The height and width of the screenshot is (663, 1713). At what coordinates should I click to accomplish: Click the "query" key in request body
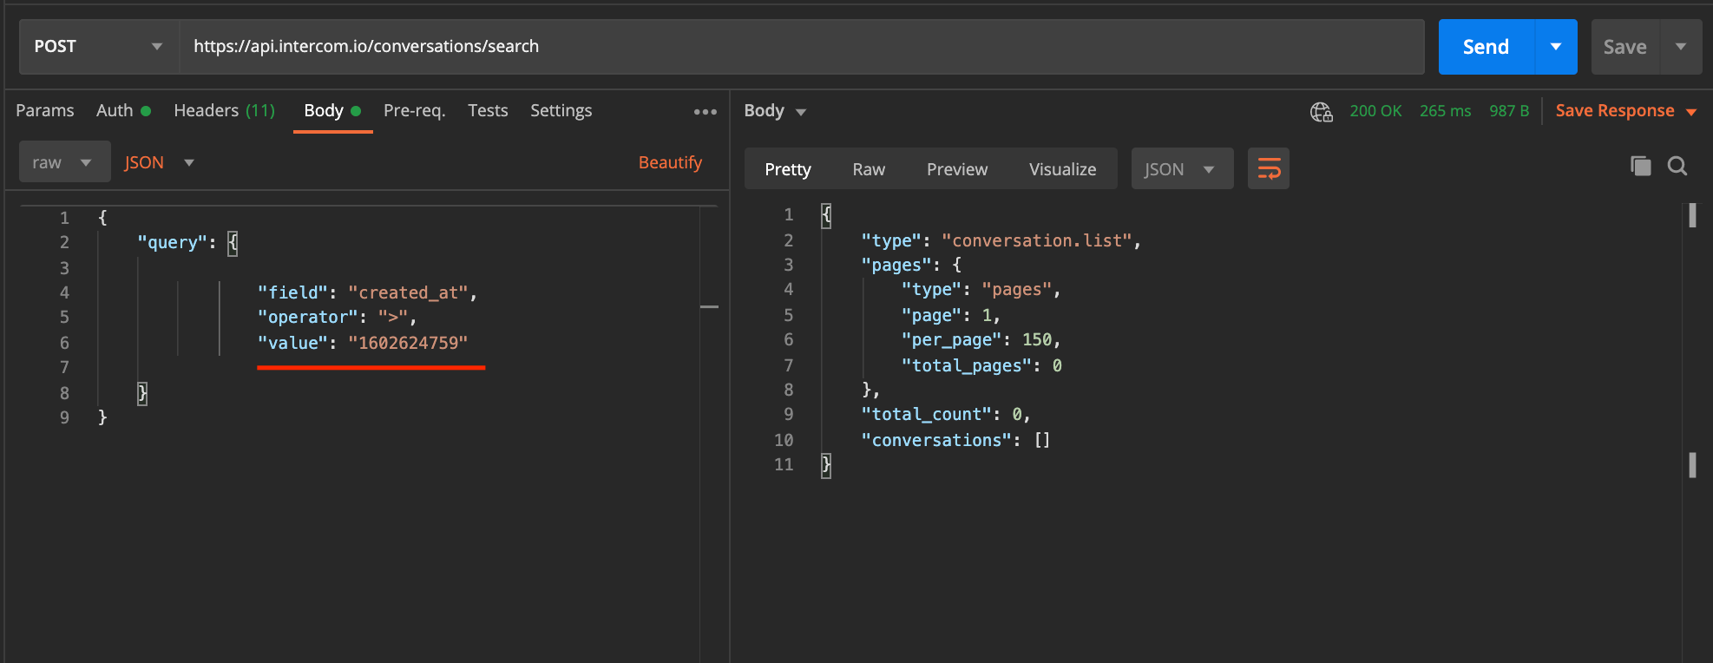[172, 242]
